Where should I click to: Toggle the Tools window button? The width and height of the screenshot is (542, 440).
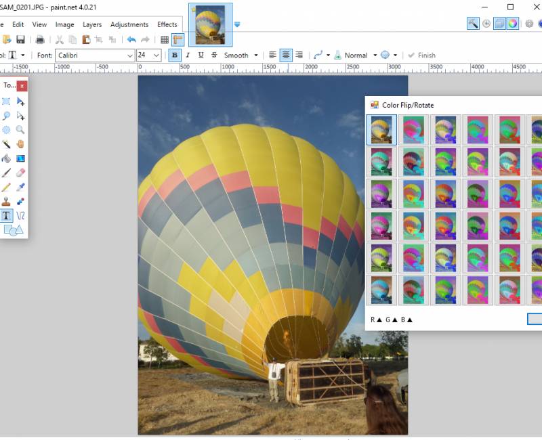(x=473, y=24)
